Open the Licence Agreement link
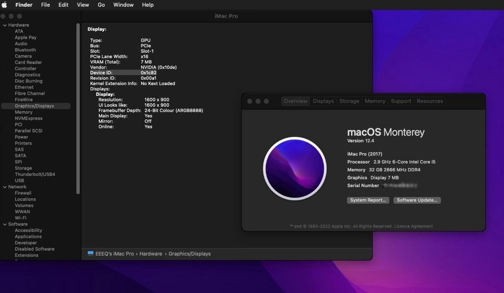 tap(413, 226)
